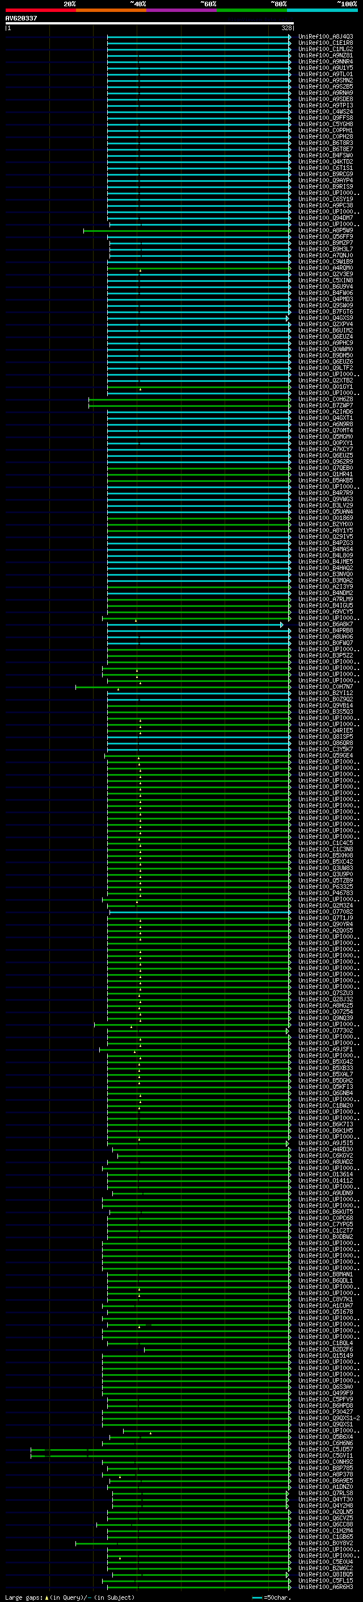Select hit label UniRef100_B6T8R3
The image size is (363, 1602).
(325, 143)
